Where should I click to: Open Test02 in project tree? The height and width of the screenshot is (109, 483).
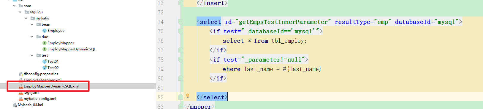tap(53, 68)
